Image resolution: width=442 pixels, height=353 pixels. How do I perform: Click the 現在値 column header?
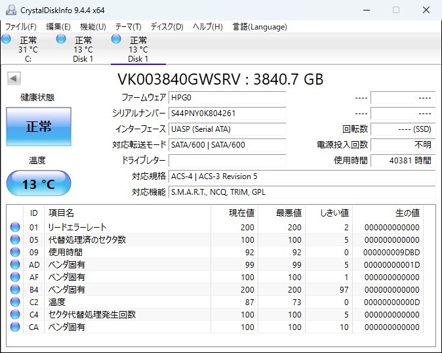point(241,213)
